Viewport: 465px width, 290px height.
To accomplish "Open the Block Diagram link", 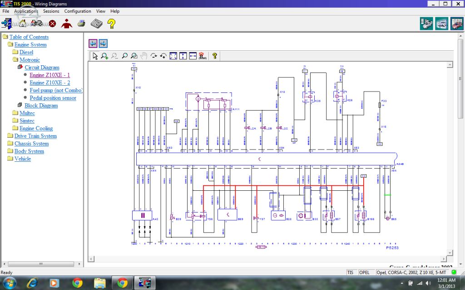I will pos(41,106).
